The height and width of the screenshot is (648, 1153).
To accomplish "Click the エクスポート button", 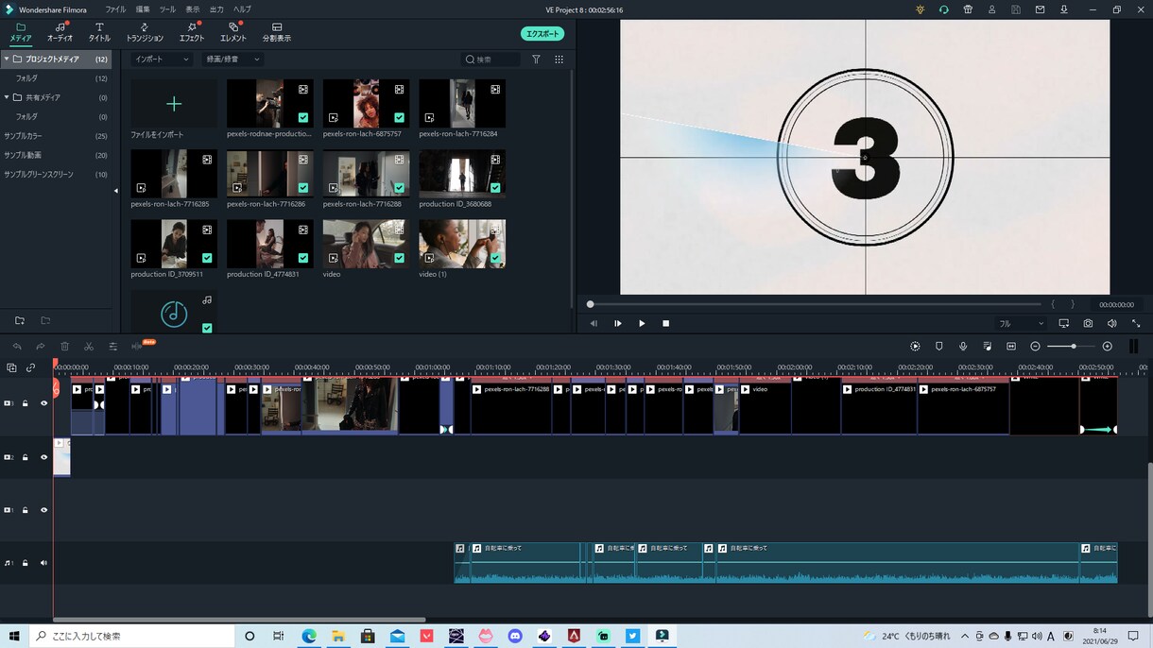I will 542,34.
